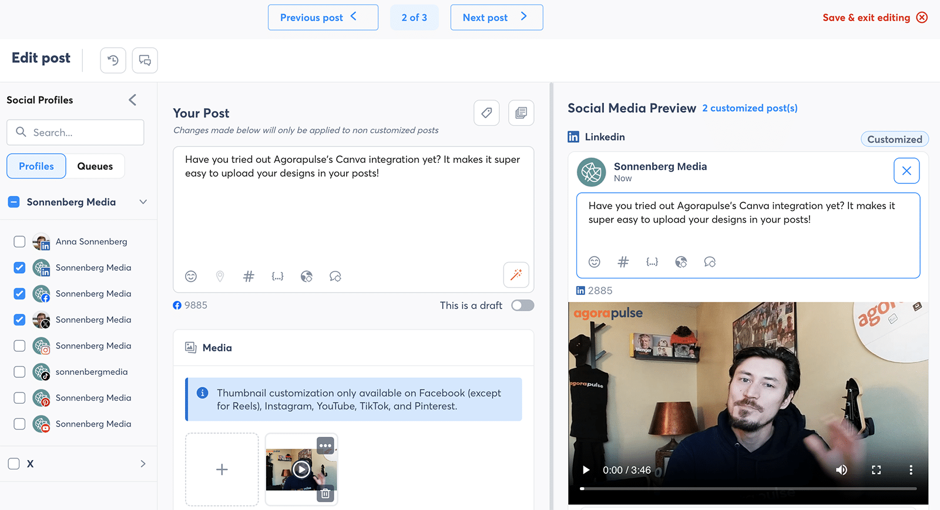Open the comments icon beside Edit post
Viewport: 940px width, 510px height.
point(145,61)
